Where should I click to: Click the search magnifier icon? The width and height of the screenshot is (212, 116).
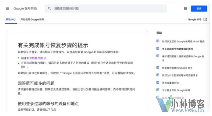[x=49, y=9]
